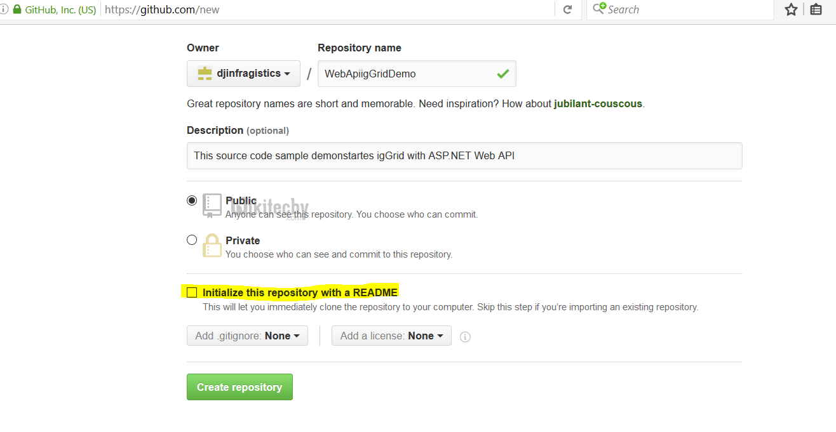Click the djinfragistics owner avatar icon
836x432 pixels.
[x=205, y=74]
